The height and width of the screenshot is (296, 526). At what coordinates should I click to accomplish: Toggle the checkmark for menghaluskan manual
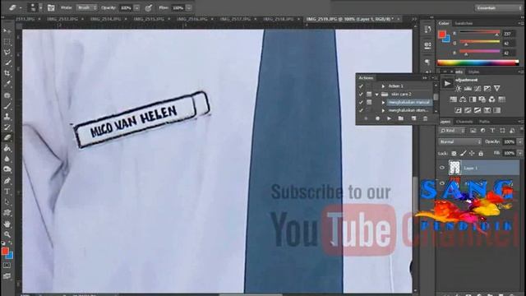361,102
